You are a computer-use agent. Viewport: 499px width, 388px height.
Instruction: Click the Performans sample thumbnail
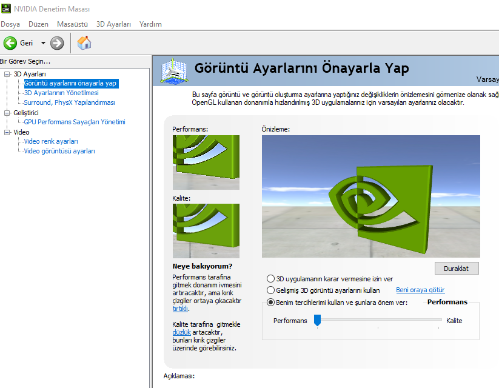[x=206, y=162]
